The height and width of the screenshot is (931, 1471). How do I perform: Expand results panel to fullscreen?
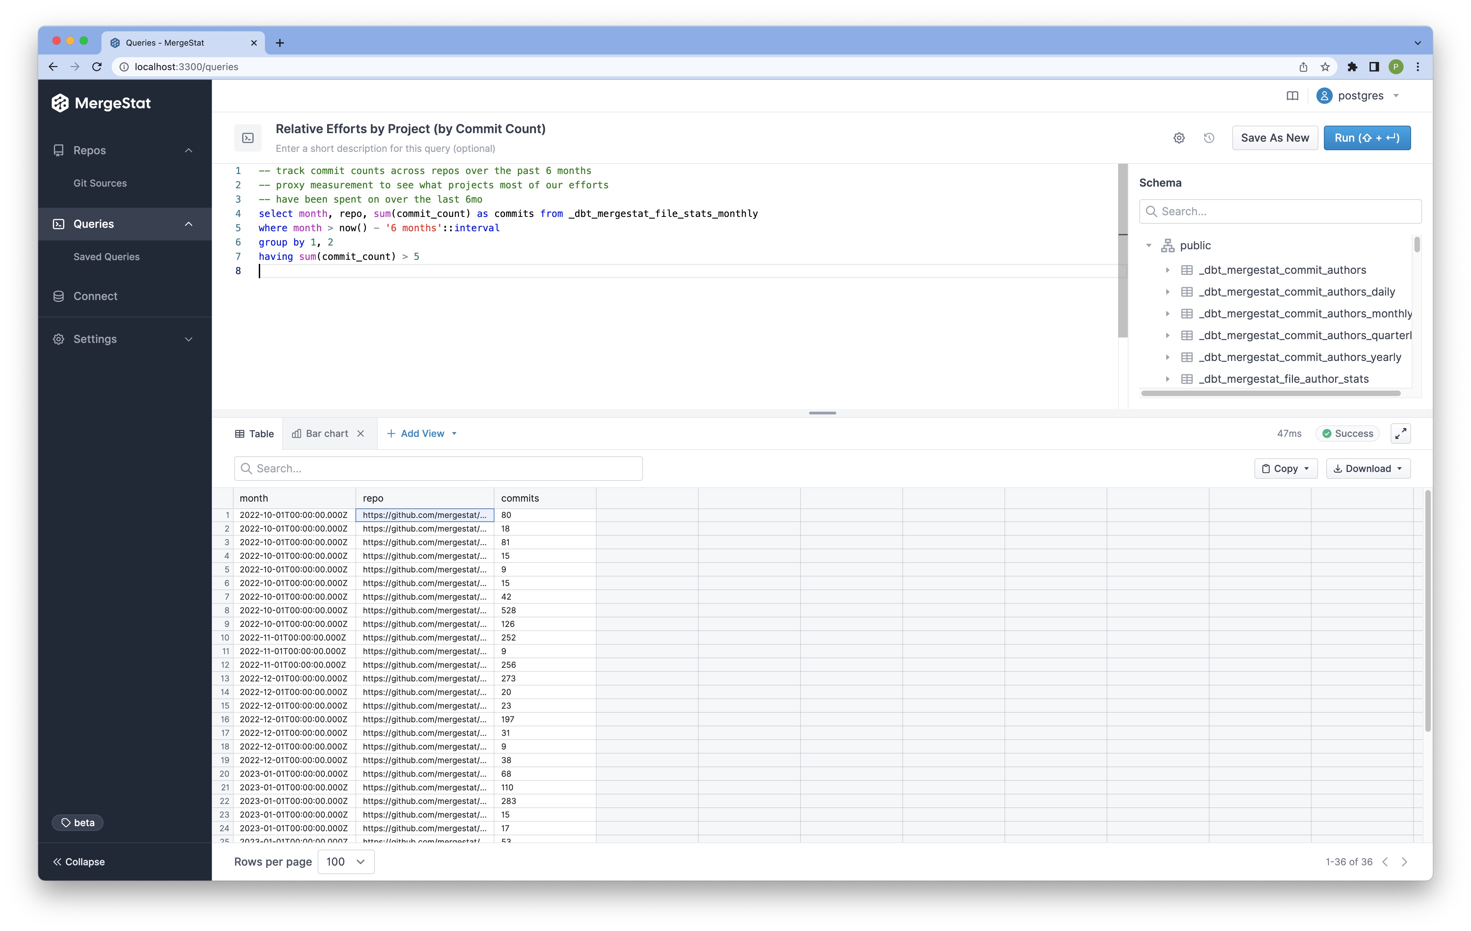pyautogui.click(x=1400, y=434)
